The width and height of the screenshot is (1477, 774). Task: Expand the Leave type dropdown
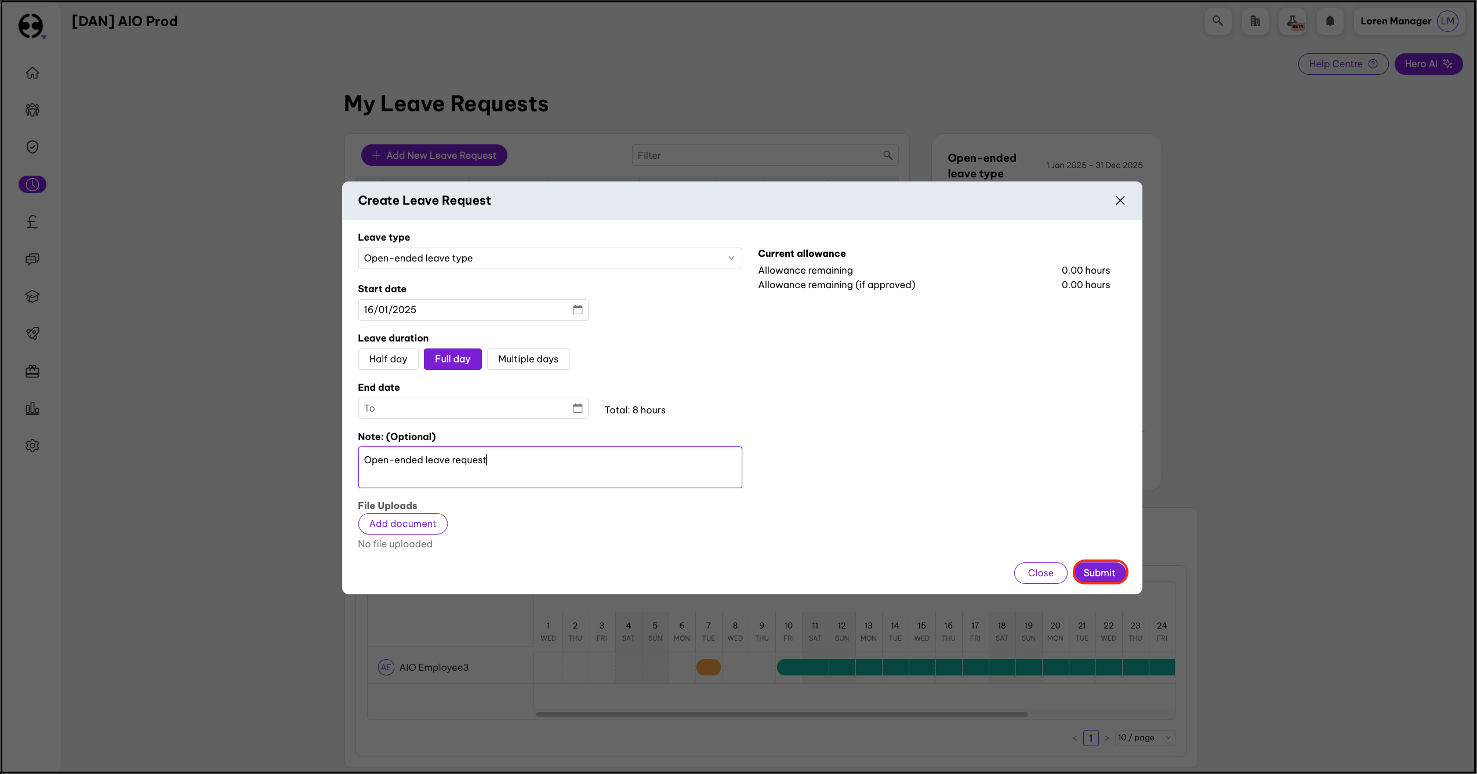[549, 258]
